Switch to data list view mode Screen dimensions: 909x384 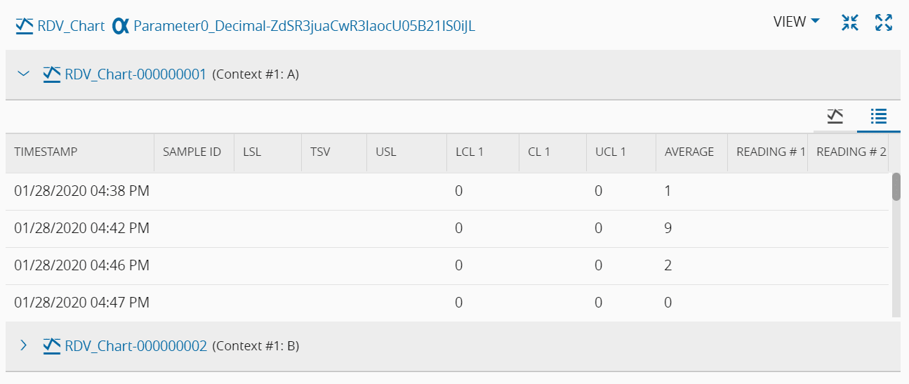(x=878, y=116)
